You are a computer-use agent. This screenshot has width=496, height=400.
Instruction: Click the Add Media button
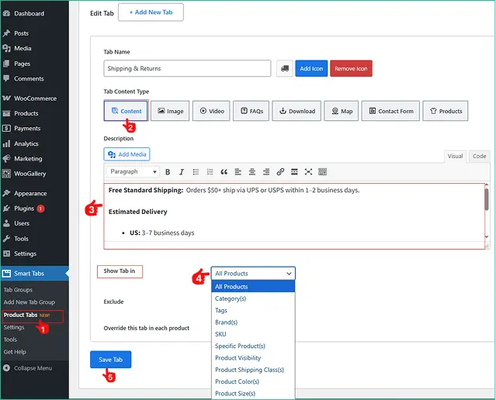pyautogui.click(x=127, y=154)
